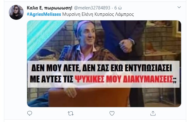Click the black ΔΕΝ ΜΟΥ ΛΕΤΕ caption line

(101, 68)
